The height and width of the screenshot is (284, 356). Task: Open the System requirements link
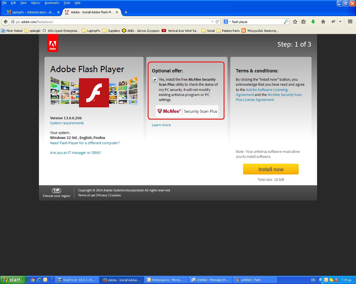67,123
